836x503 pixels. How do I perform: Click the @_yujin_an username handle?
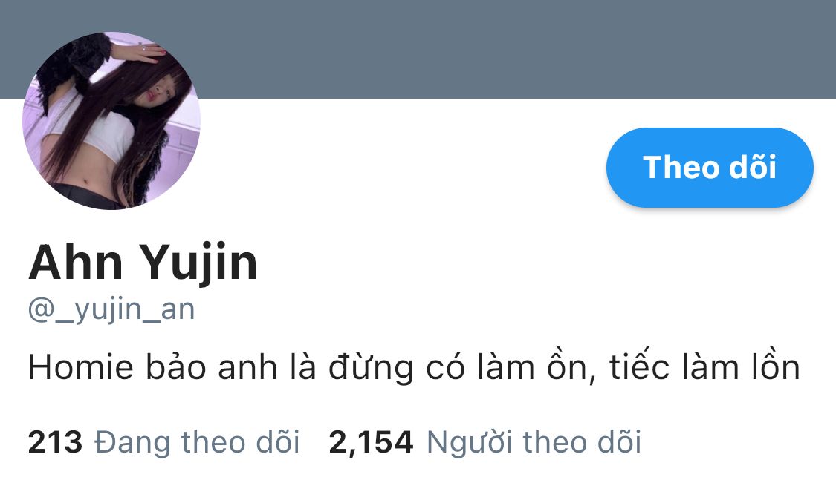(x=111, y=309)
